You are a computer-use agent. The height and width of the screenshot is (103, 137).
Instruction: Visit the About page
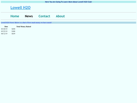pyautogui.click(x=60, y=16)
